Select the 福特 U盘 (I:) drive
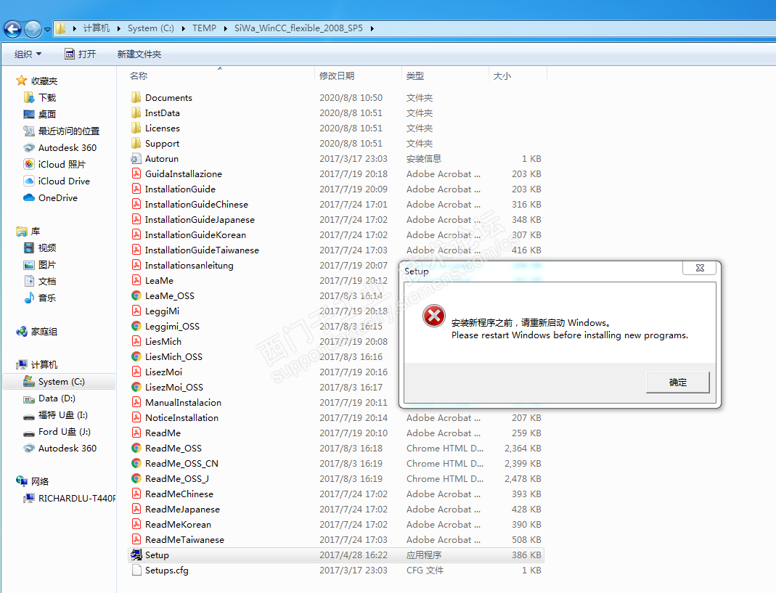The image size is (776, 593). 63,414
